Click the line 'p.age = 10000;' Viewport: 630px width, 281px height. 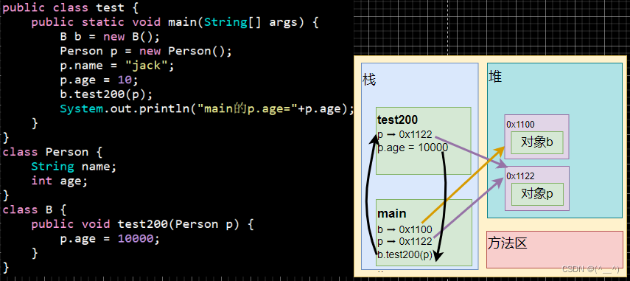(110, 239)
